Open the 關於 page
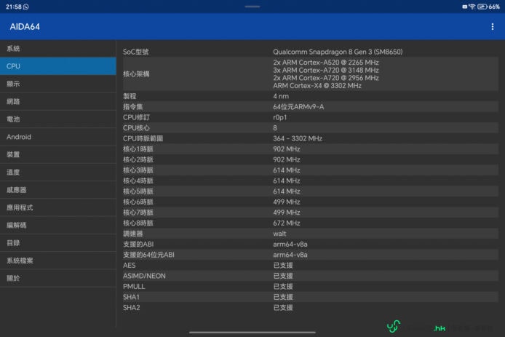 [57, 278]
